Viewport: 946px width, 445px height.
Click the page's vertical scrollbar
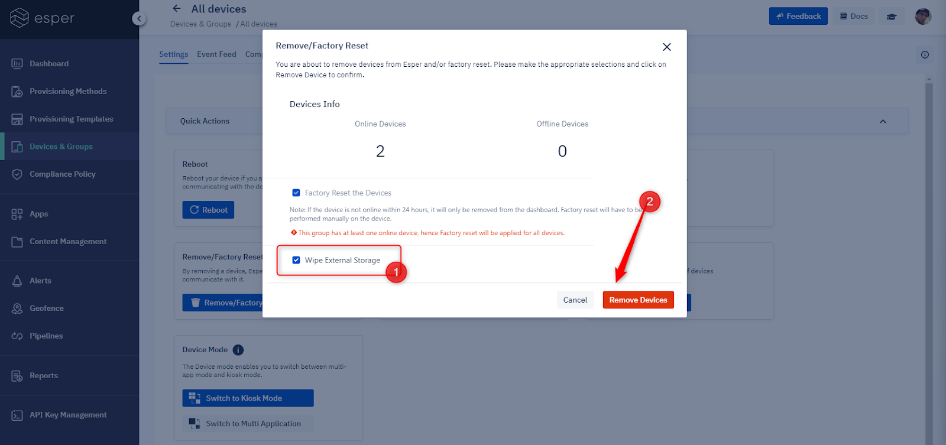click(929, 236)
